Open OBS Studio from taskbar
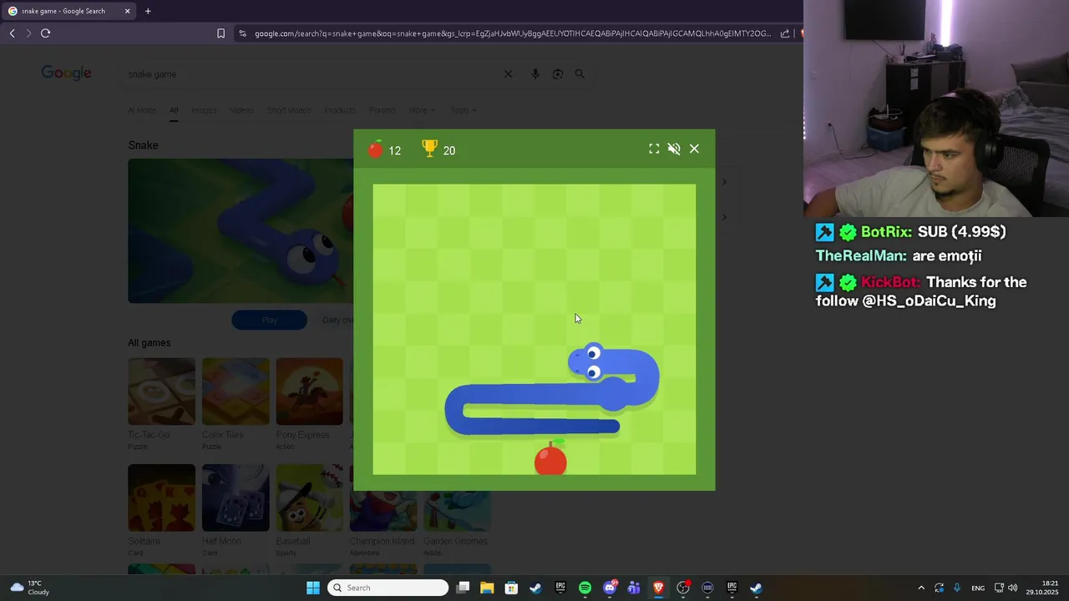The height and width of the screenshot is (601, 1069). click(x=683, y=588)
